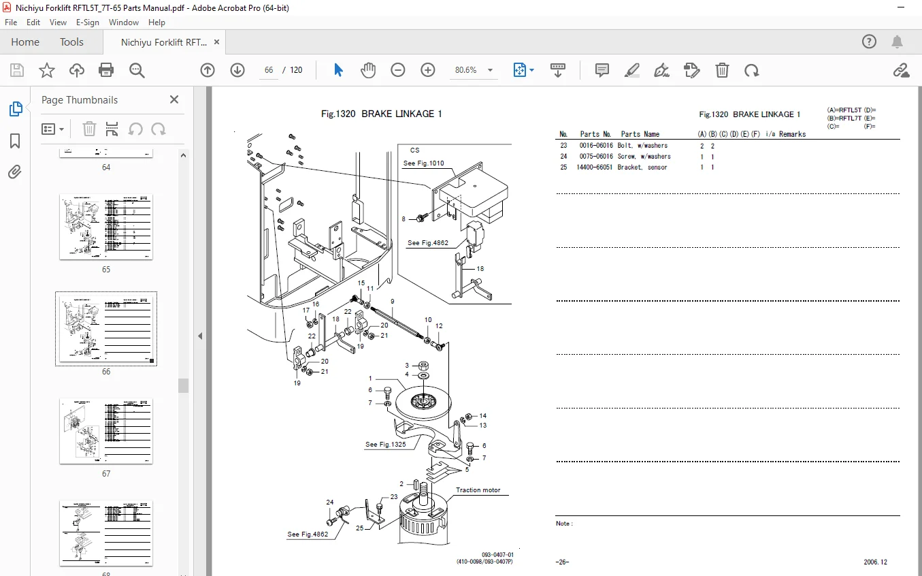Add a comment sticky note
This screenshot has height=576, width=922.
pos(602,70)
